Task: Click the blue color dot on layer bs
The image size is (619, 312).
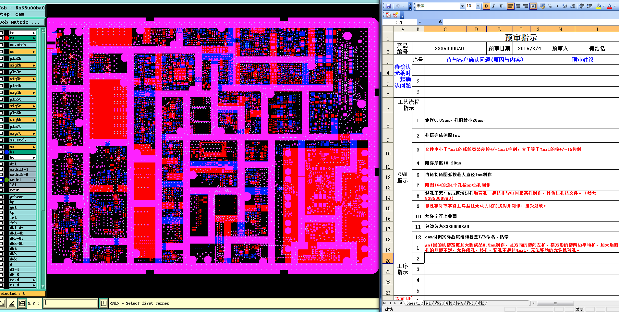Action: click(x=6, y=152)
